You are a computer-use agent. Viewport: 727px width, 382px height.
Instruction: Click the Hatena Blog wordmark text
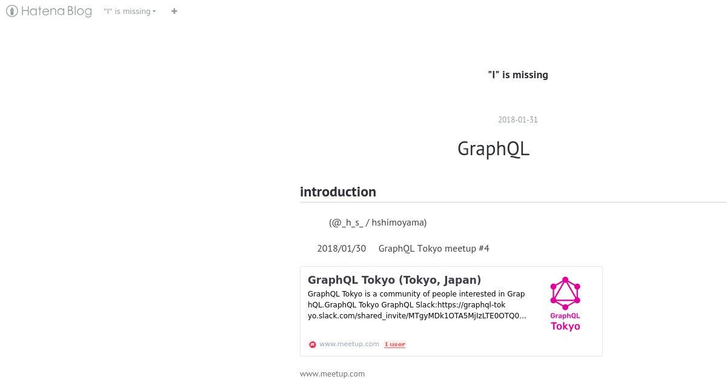(56, 11)
